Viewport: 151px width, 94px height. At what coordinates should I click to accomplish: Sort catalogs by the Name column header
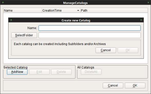(x=22, y=11)
